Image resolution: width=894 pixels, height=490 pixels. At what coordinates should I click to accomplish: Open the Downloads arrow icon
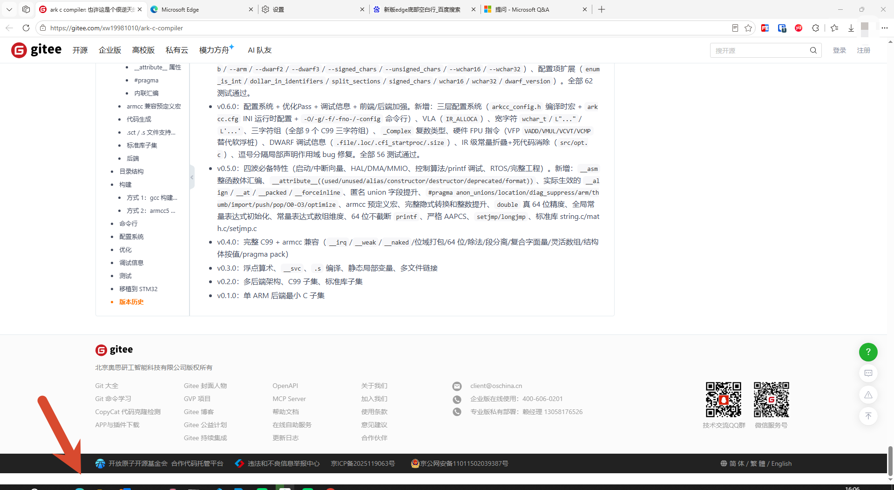click(x=851, y=28)
